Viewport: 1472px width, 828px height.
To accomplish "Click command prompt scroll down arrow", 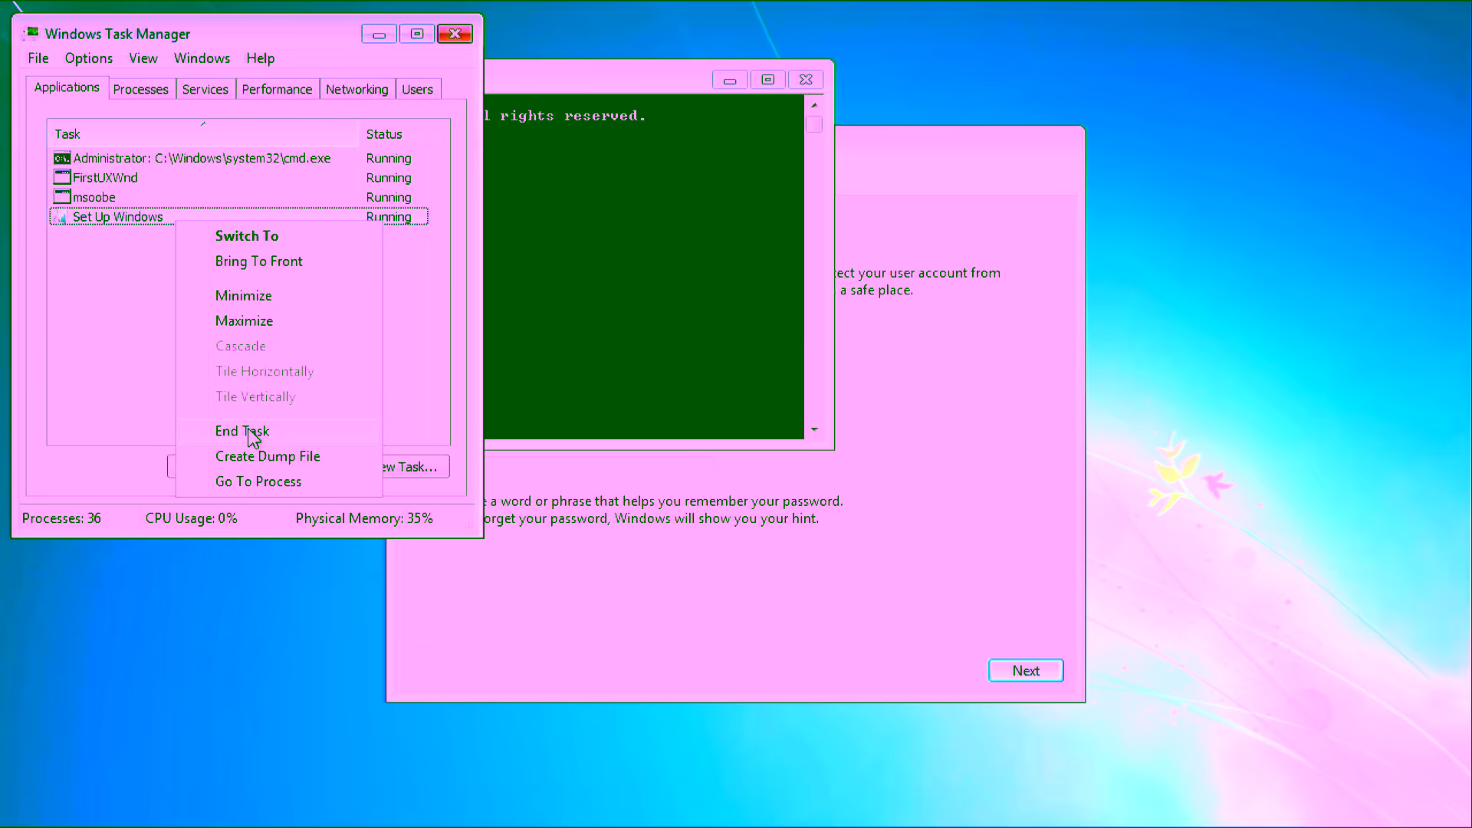I will click(814, 429).
